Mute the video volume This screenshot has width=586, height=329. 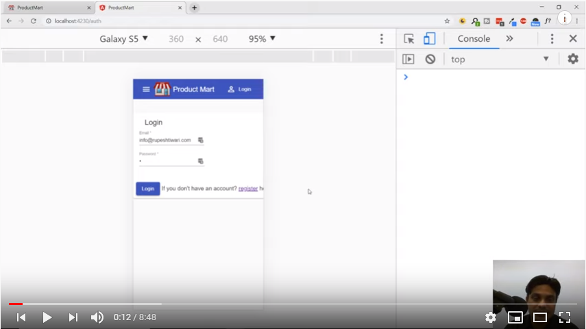(x=97, y=317)
